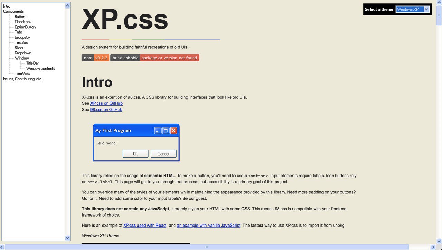Jump to Title Bar in the sidebar tree

(32, 63)
